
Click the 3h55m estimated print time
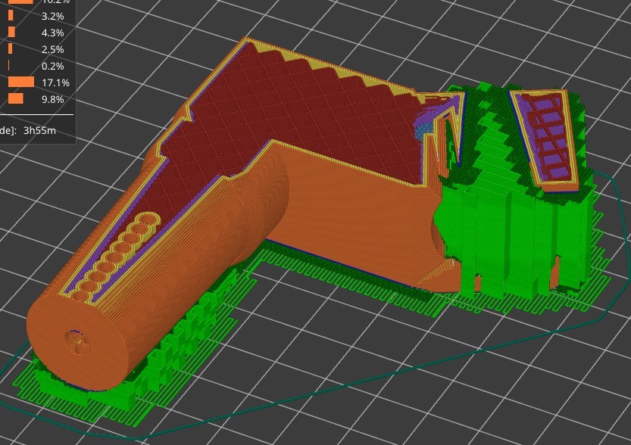pos(40,130)
